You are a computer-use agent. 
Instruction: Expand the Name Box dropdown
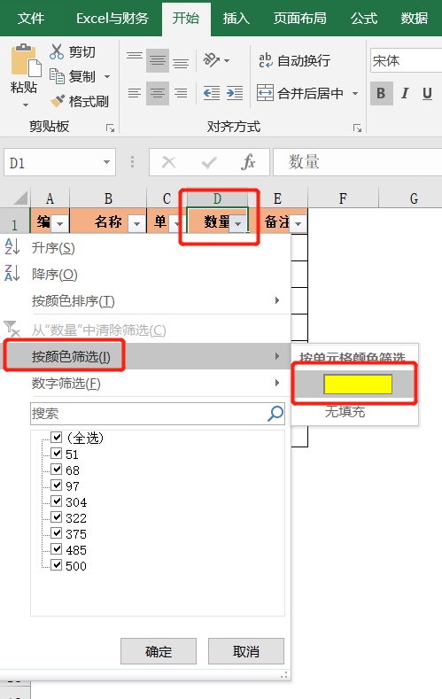click(106, 162)
